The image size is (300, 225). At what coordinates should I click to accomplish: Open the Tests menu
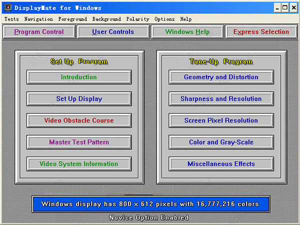[x=11, y=19]
